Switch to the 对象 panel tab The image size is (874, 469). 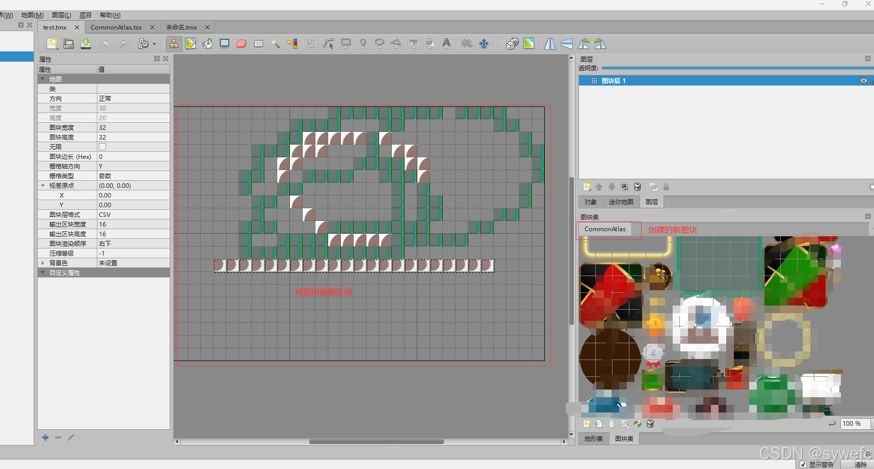(x=591, y=202)
